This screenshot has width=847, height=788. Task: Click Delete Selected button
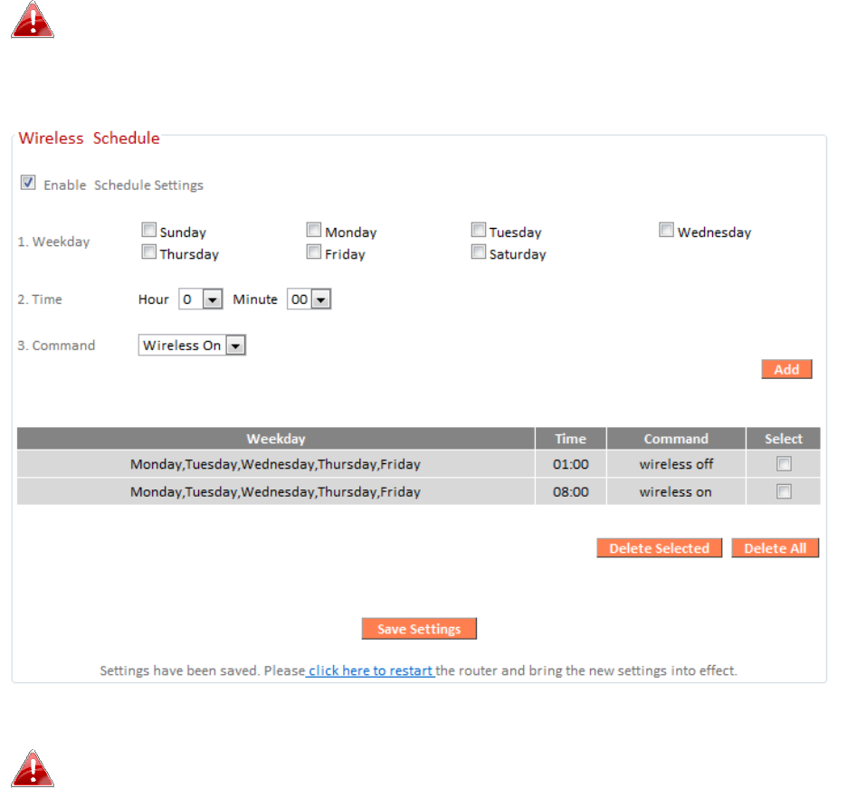[x=659, y=548]
